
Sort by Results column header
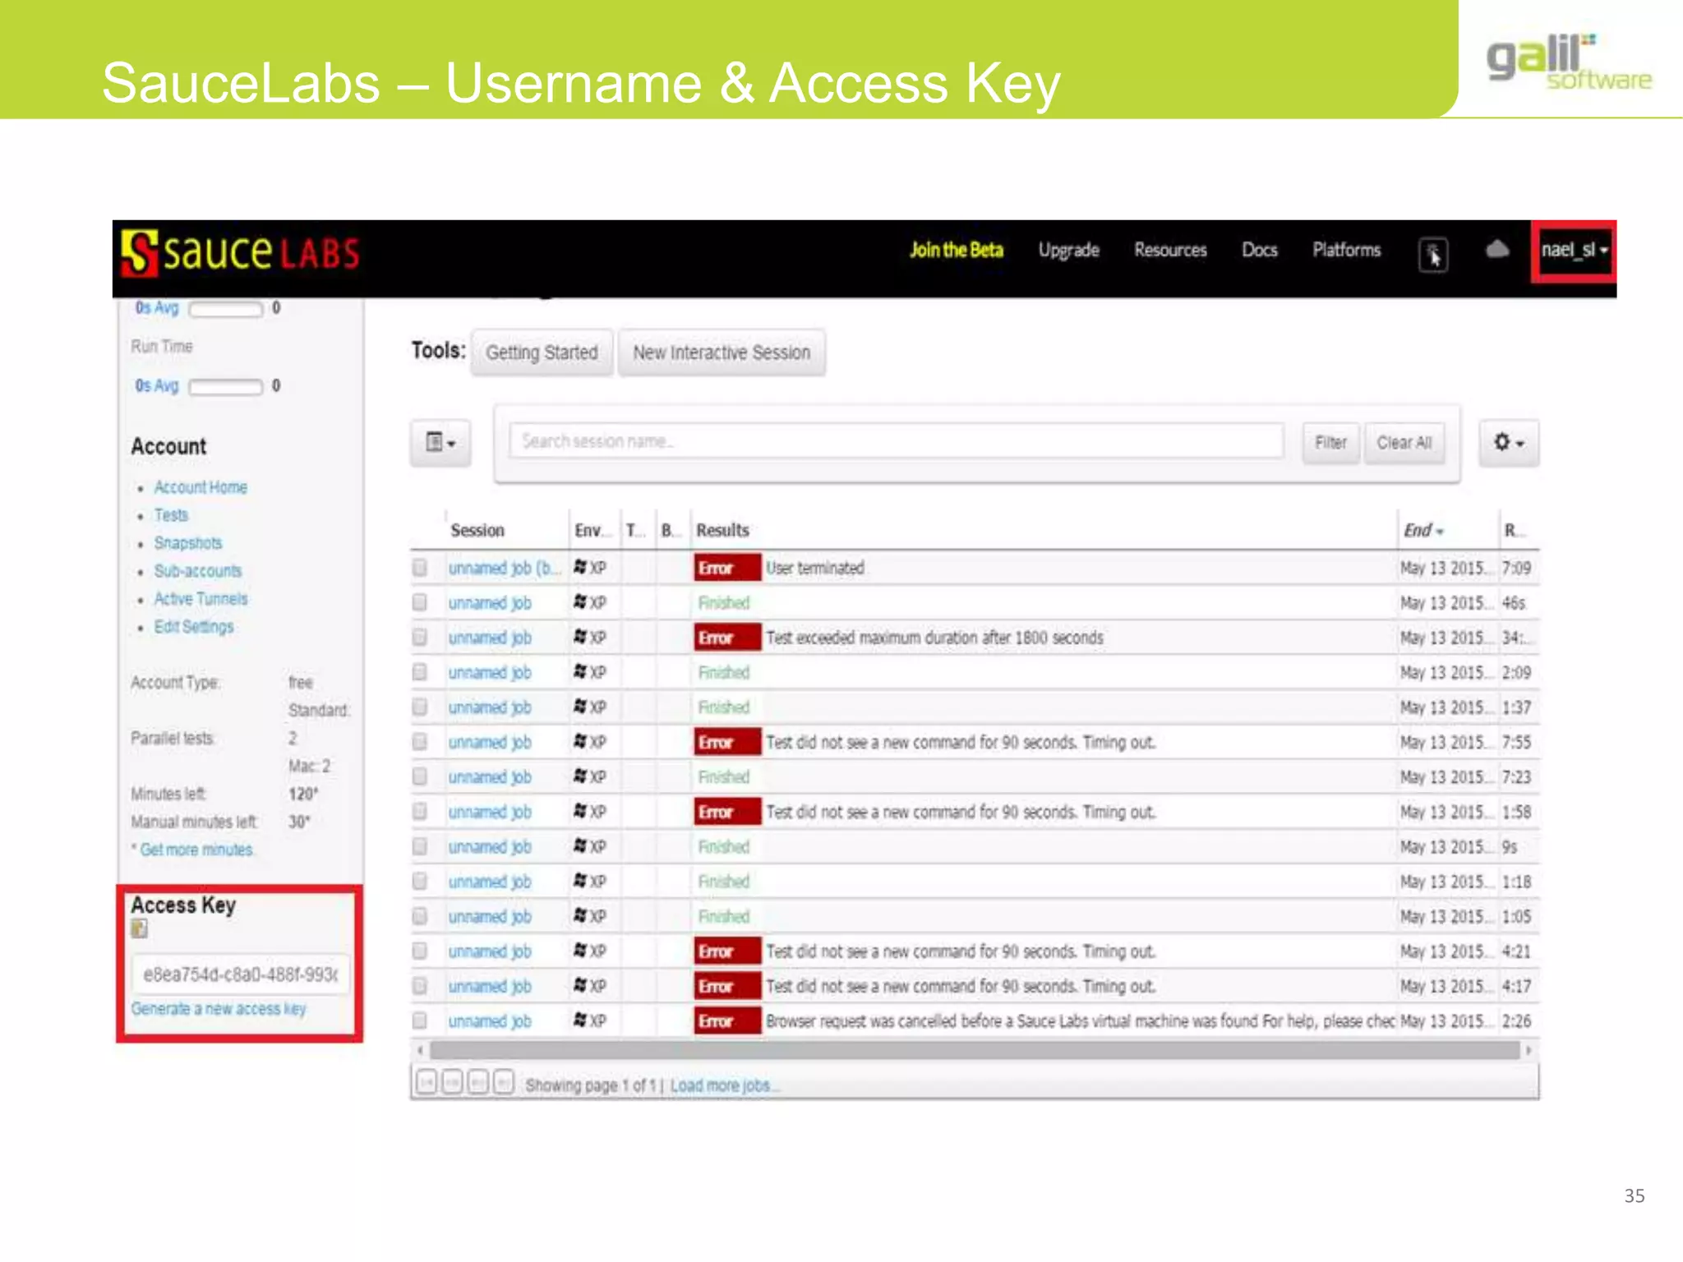tap(722, 531)
